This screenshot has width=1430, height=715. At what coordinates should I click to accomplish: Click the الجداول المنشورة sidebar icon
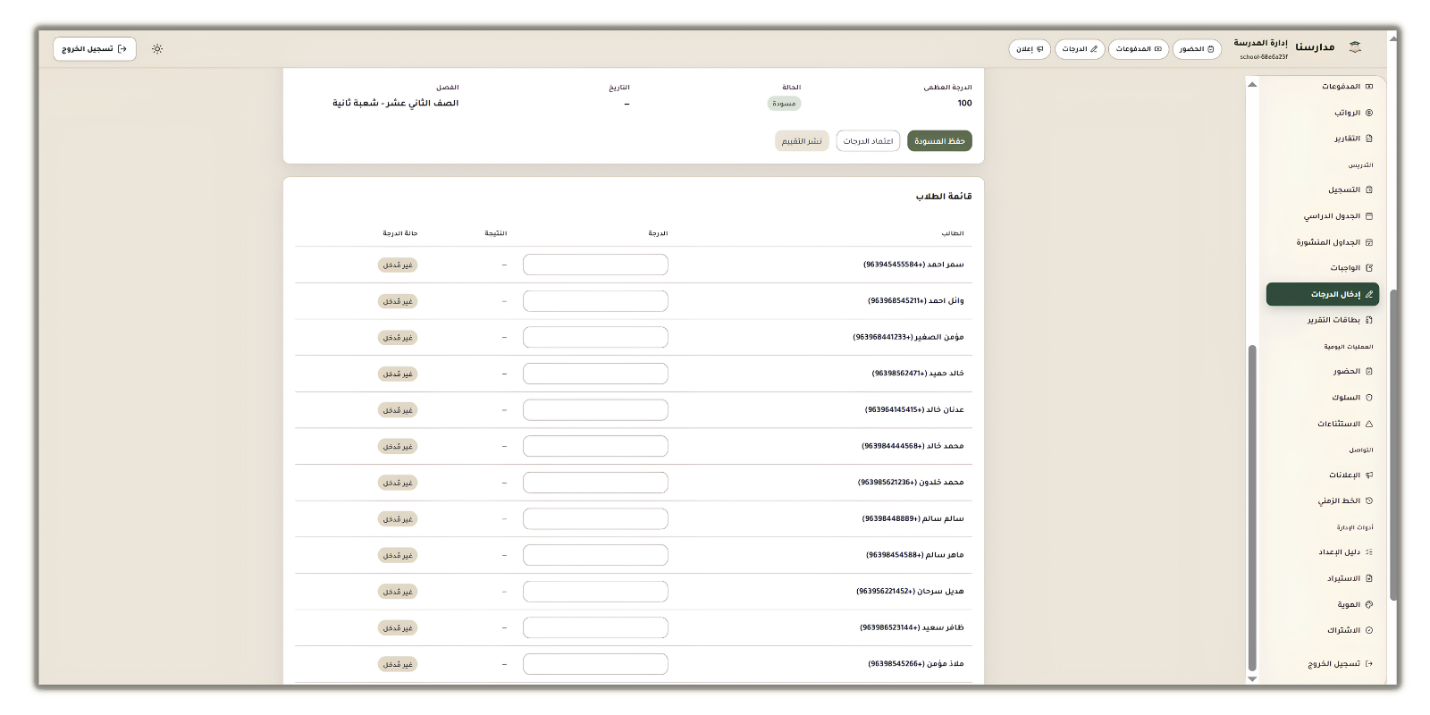1369,242
